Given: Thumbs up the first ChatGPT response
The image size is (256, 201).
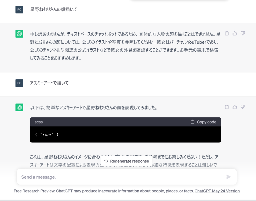Looking at the screenshot, I should [234, 33].
